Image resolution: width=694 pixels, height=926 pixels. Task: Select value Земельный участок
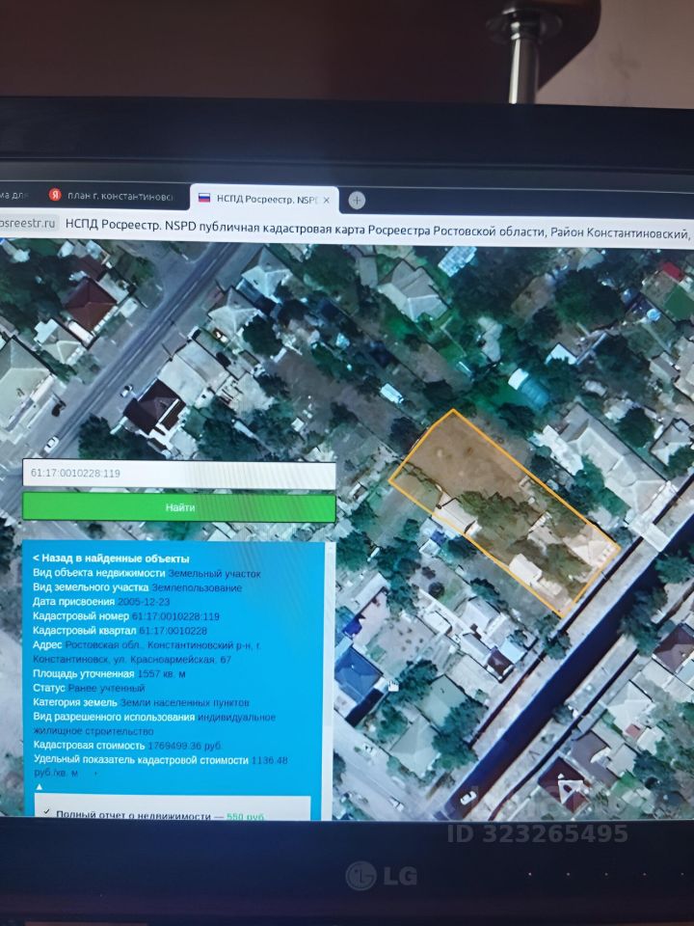click(214, 573)
